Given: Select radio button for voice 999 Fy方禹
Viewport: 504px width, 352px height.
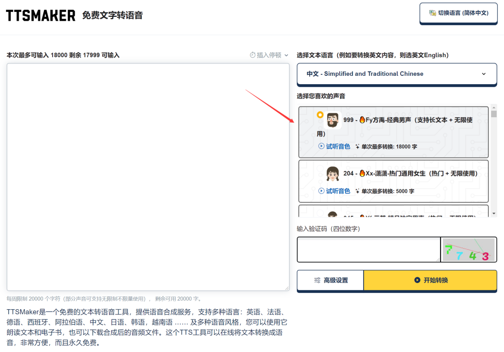Looking at the screenshot, I should (x=320, y=115).
